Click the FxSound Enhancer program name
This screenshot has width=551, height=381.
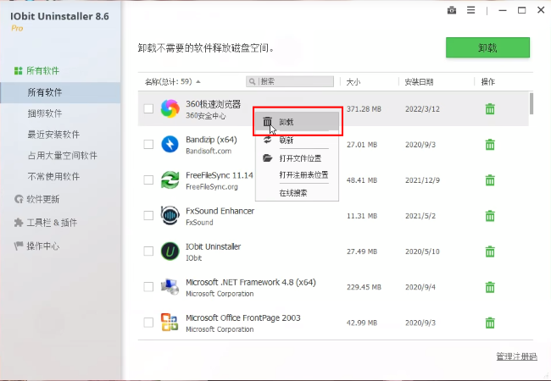point(220,211)
